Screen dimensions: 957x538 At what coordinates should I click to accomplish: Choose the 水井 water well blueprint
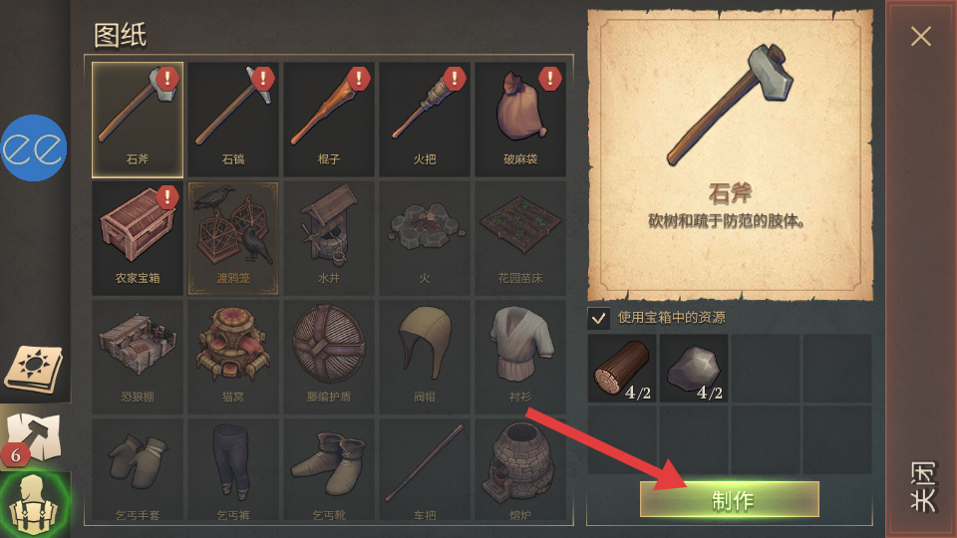[329, 238]
